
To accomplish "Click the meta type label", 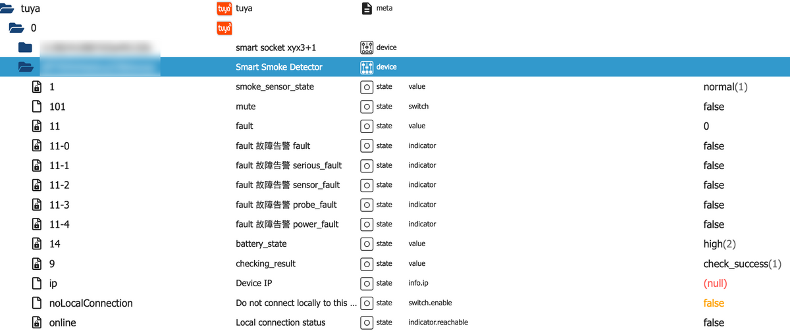I will 384,9.
